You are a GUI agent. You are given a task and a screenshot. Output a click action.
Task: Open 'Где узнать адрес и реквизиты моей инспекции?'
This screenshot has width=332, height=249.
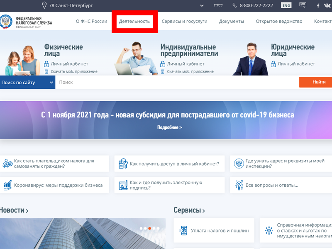285,164
